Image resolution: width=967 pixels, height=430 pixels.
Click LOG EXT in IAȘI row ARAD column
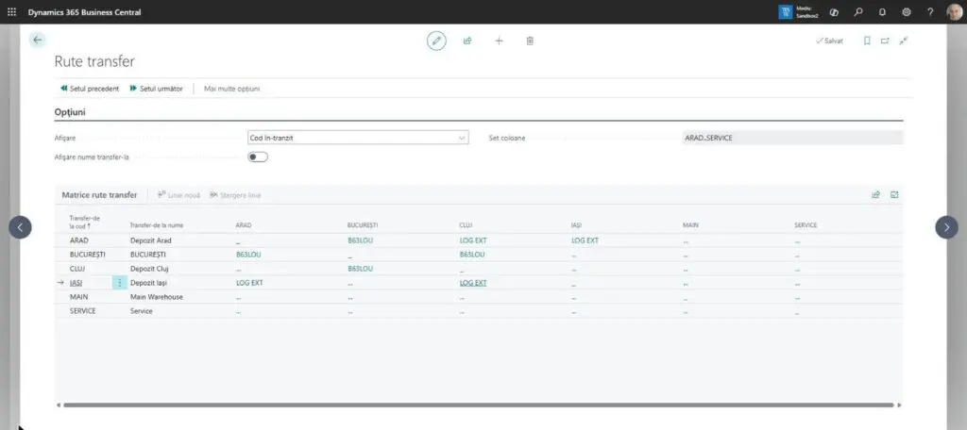[x=249, y=283]
